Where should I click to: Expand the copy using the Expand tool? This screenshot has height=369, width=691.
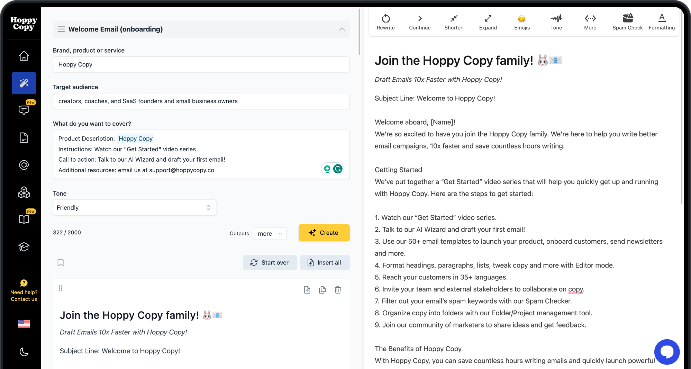[488, 22]
